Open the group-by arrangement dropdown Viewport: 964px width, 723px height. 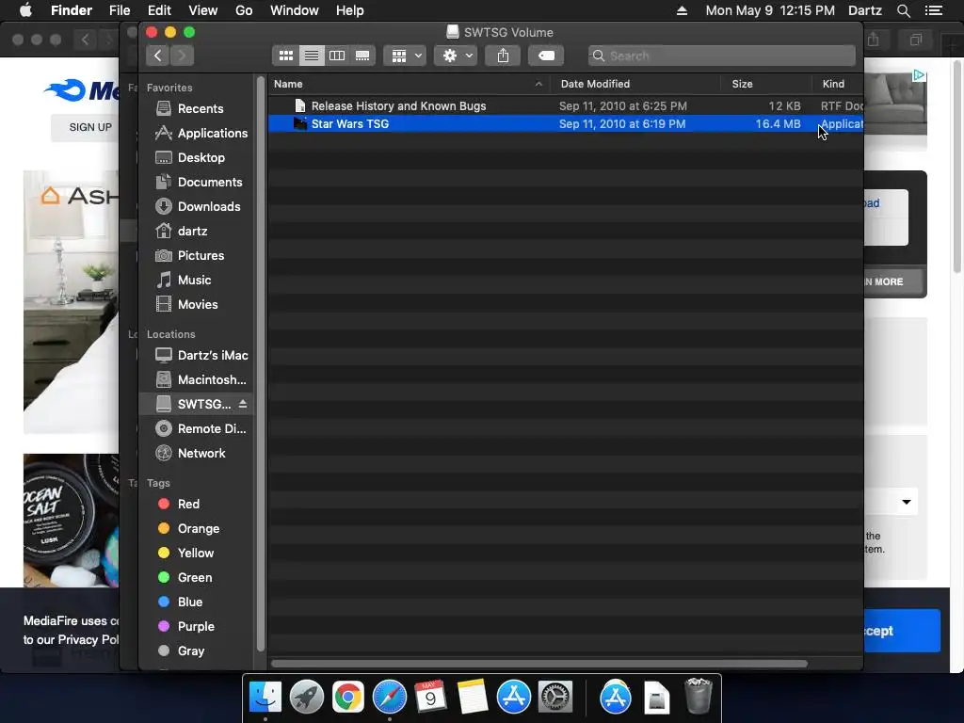point(405,56)
